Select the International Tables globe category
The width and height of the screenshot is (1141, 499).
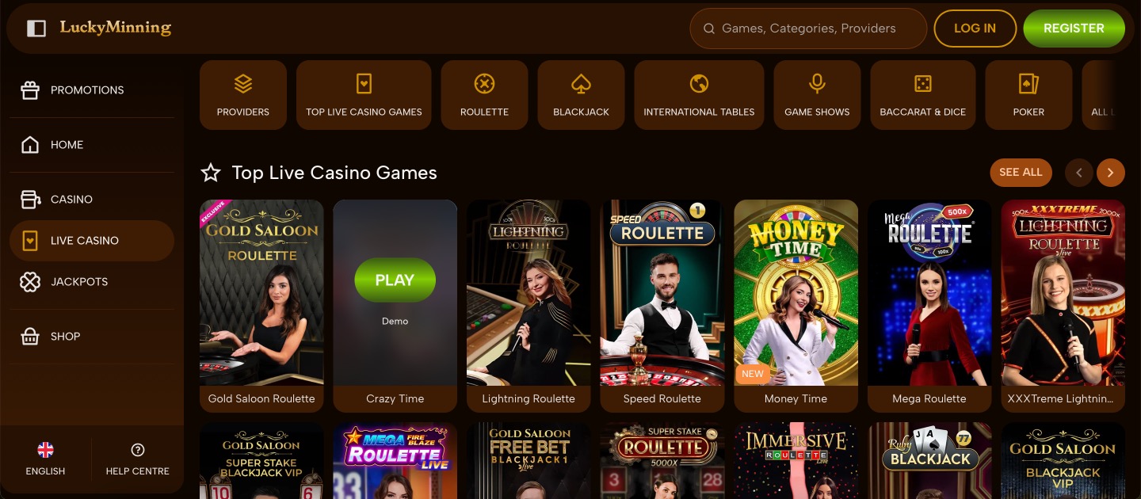(x=699, y=95)
